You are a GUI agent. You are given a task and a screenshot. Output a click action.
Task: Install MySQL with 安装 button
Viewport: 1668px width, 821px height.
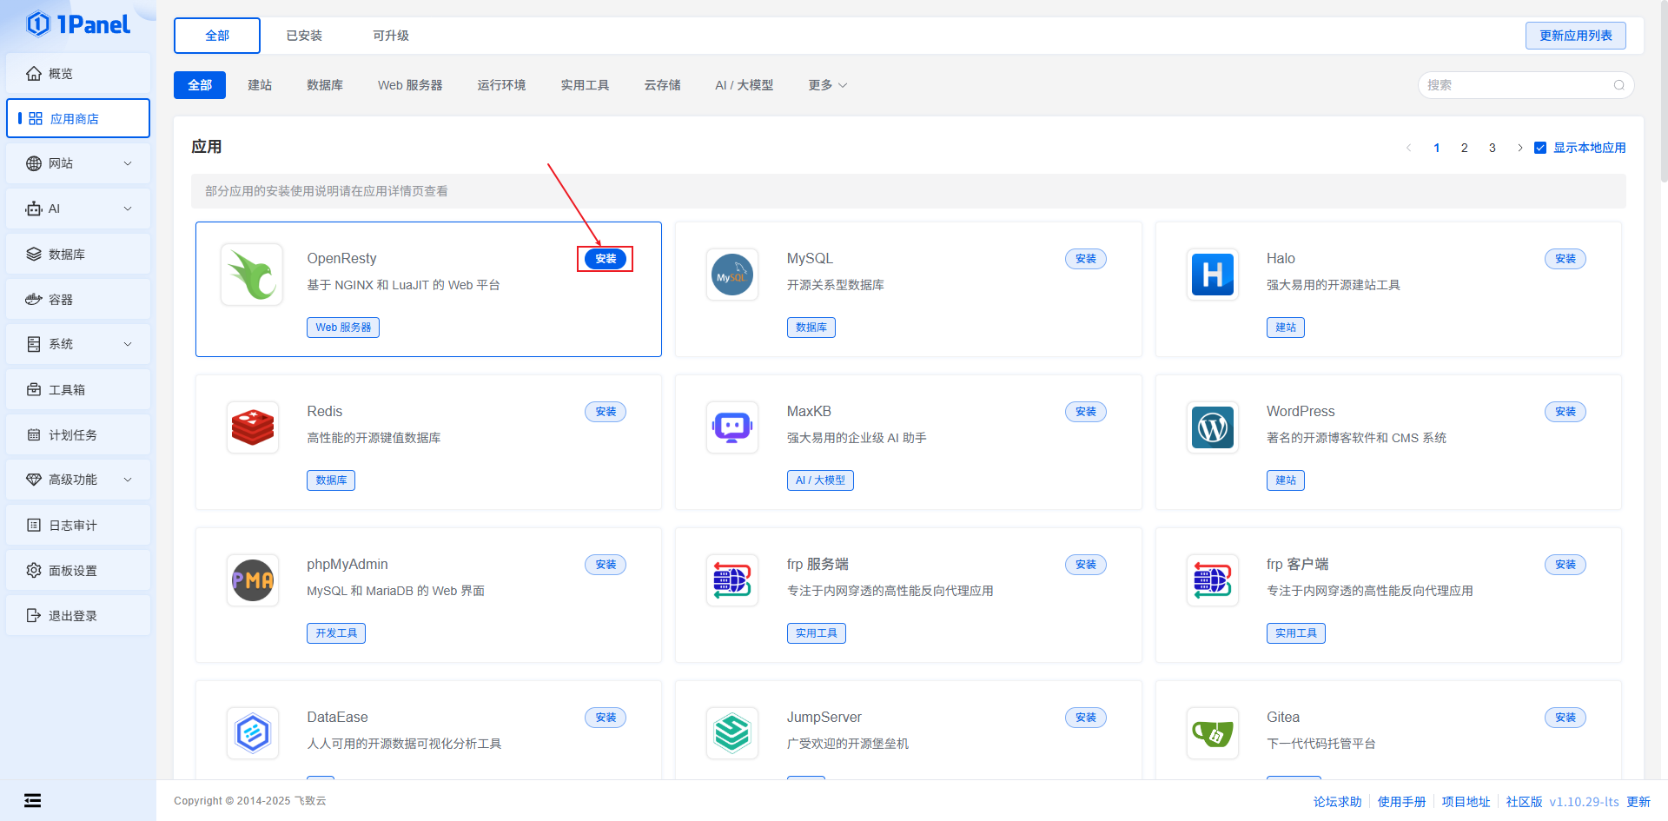click(1086, 259)
